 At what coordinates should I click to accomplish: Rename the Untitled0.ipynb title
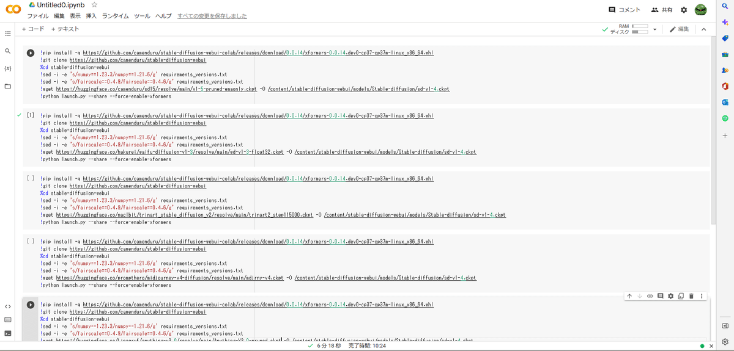coord(61,5)
